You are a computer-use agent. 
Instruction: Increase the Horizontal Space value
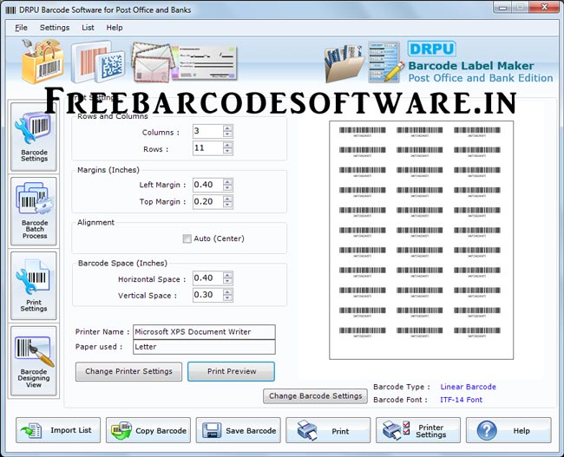(227, 275)
